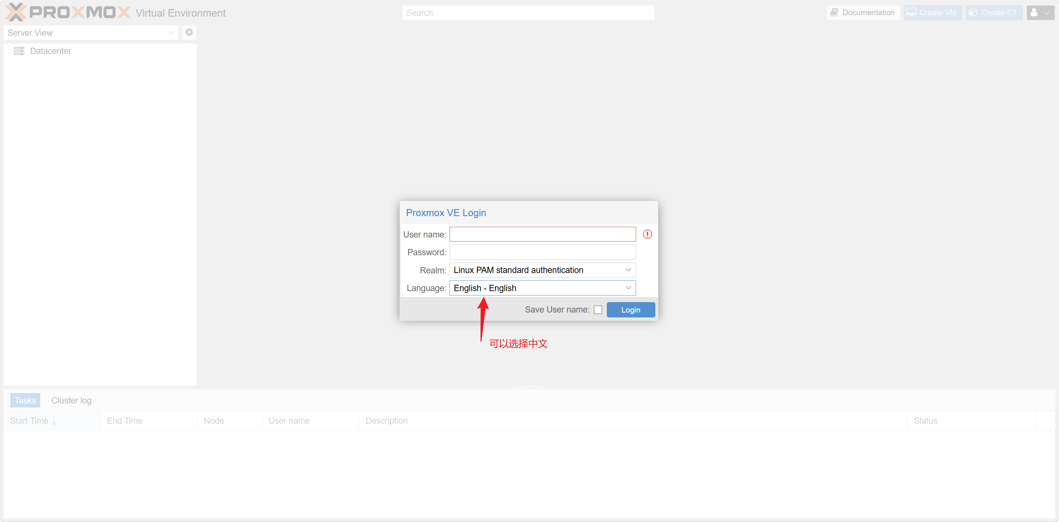
Task: Focus the Password input field
Action: click(x=542, y=252)
